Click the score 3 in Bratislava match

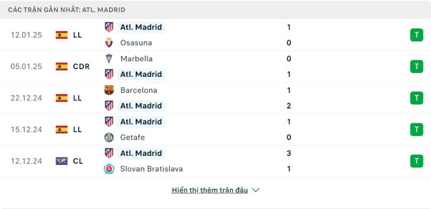[289, 153]
